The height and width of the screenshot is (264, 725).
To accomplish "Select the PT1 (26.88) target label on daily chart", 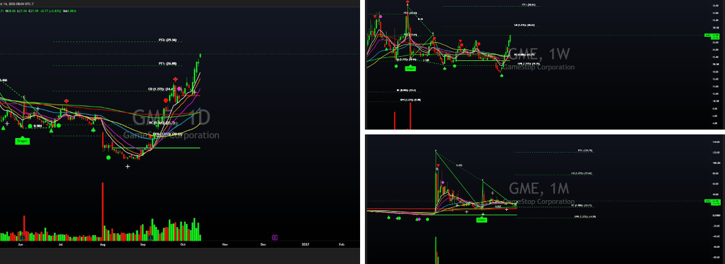I will [x=167, y=63].
